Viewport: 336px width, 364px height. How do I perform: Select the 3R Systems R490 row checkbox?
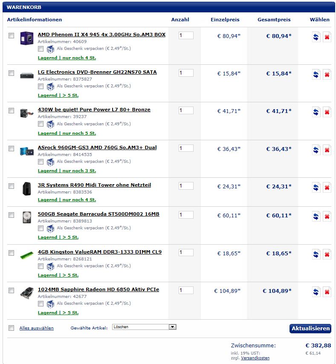coord(11,186)
